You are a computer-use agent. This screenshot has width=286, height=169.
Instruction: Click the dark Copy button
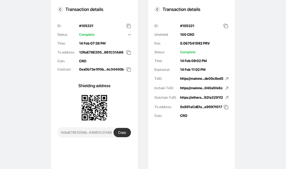click(122, 132)
